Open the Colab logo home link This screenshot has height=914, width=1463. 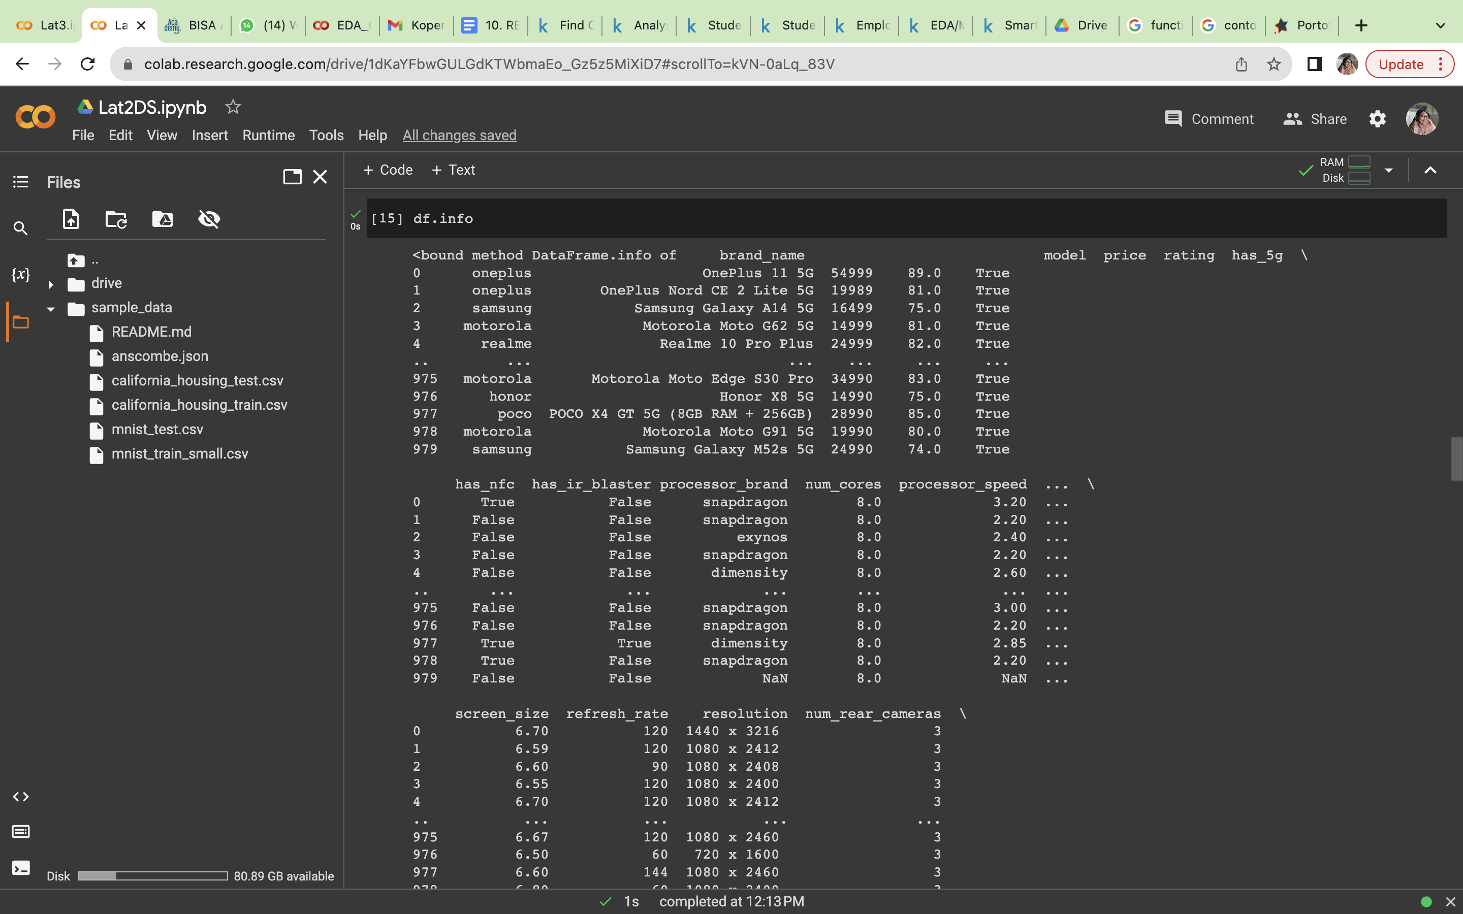pos(35,117)
